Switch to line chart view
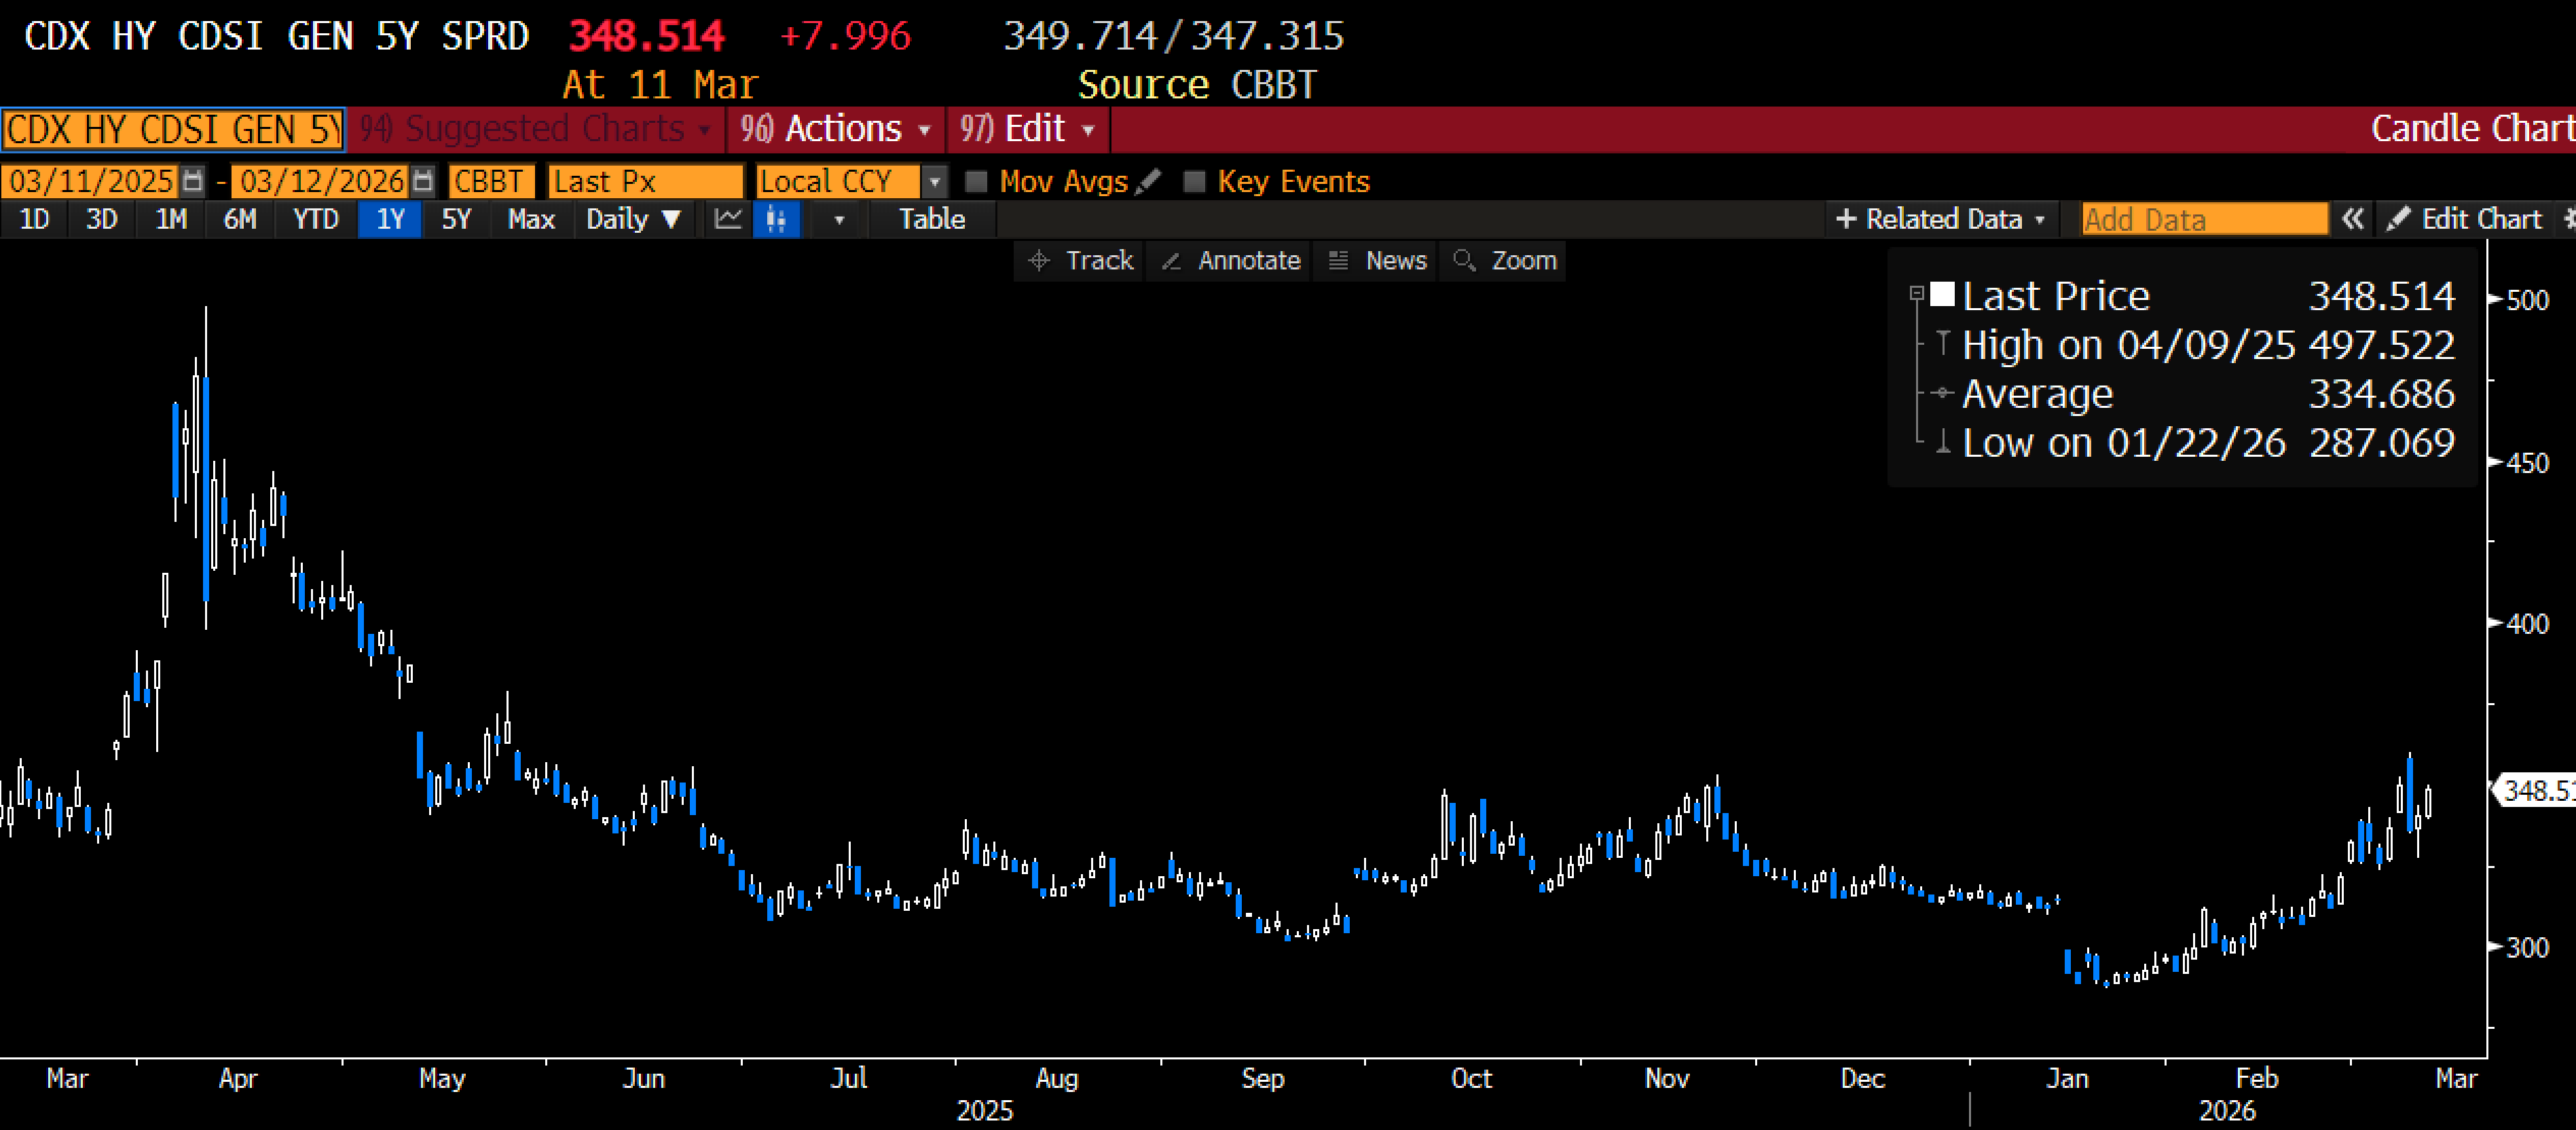This screenshot has height=1130, width=2576. 728,219
